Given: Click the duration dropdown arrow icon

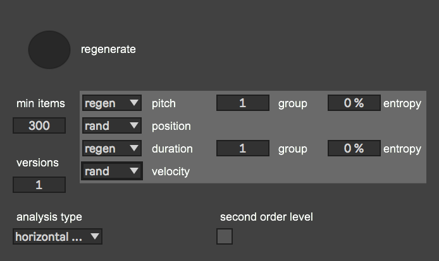Looking at the screenshot, I should pos(134,148).
